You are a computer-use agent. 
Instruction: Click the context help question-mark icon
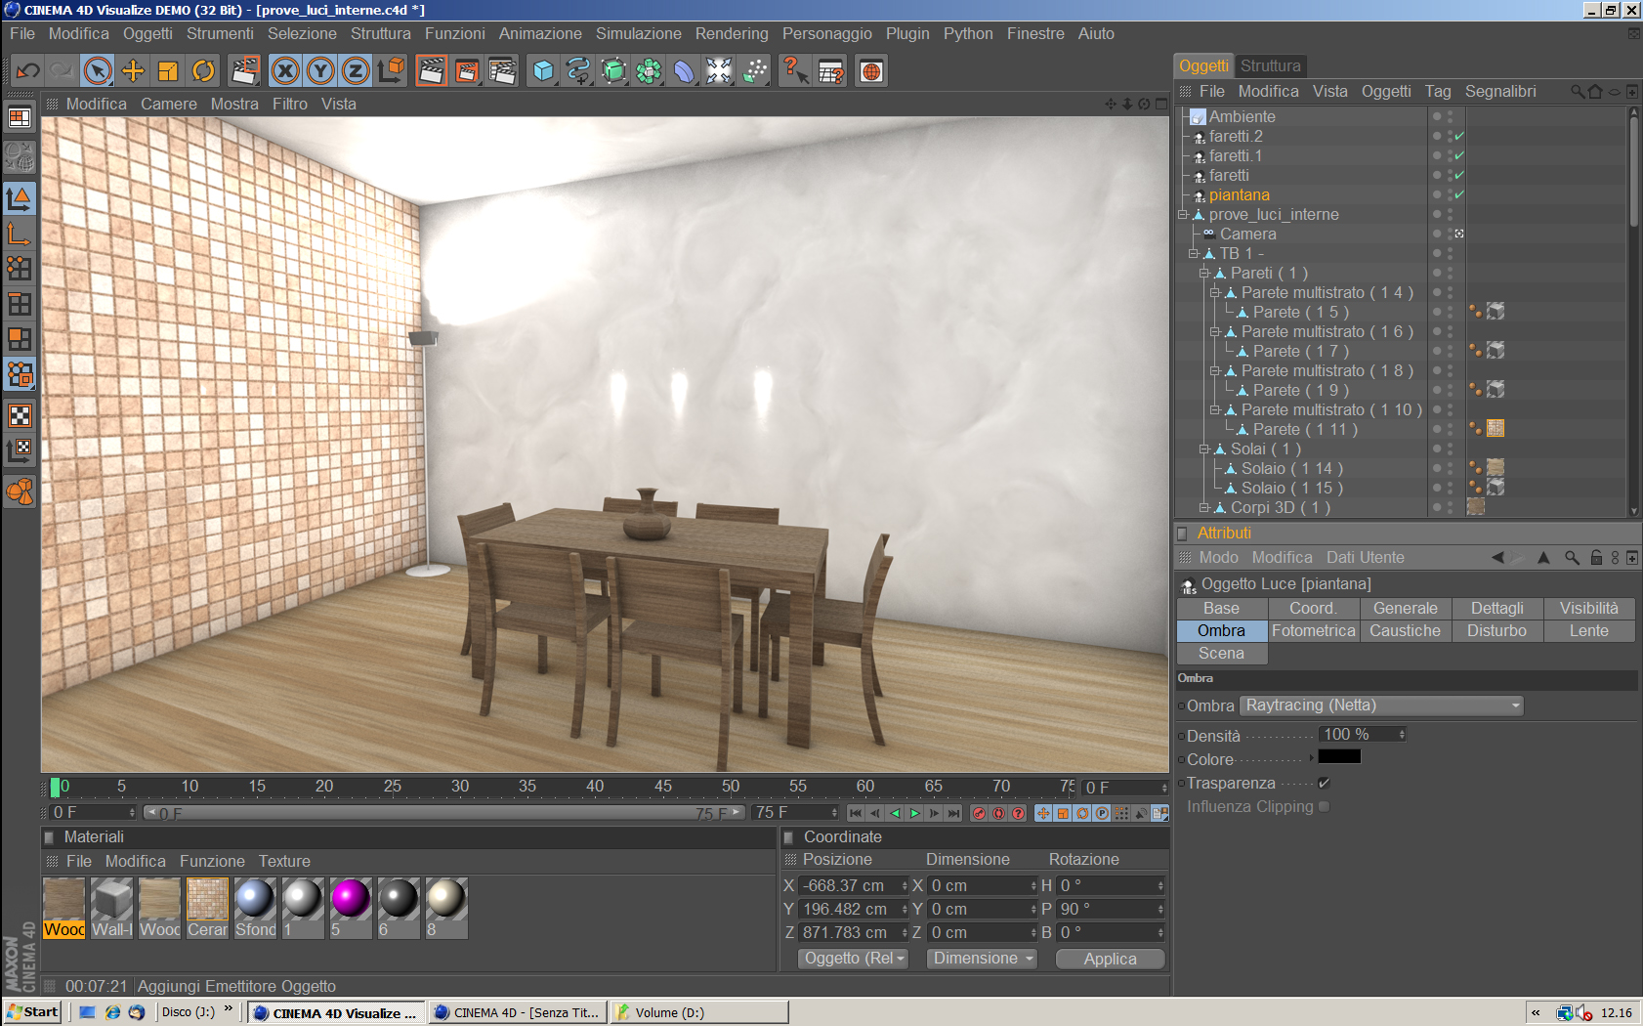pyautogui.click(x=795, y=70)
